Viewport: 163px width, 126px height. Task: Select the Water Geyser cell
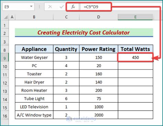(34, 57)
